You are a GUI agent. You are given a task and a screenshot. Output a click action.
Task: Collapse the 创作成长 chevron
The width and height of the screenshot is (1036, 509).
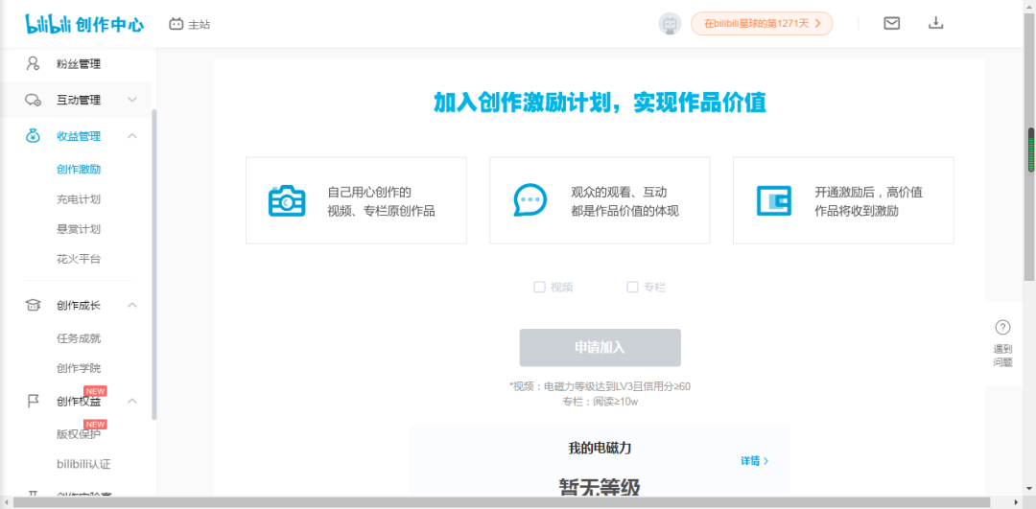(132, 305)
